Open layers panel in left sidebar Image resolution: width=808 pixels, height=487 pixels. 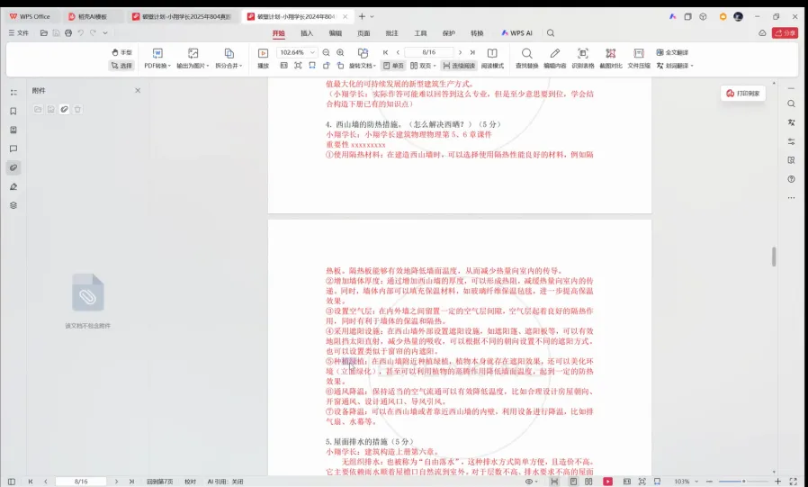click(x=13, y=205)
